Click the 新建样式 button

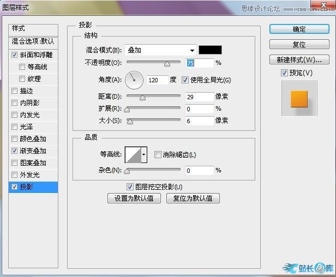point(299,59)
